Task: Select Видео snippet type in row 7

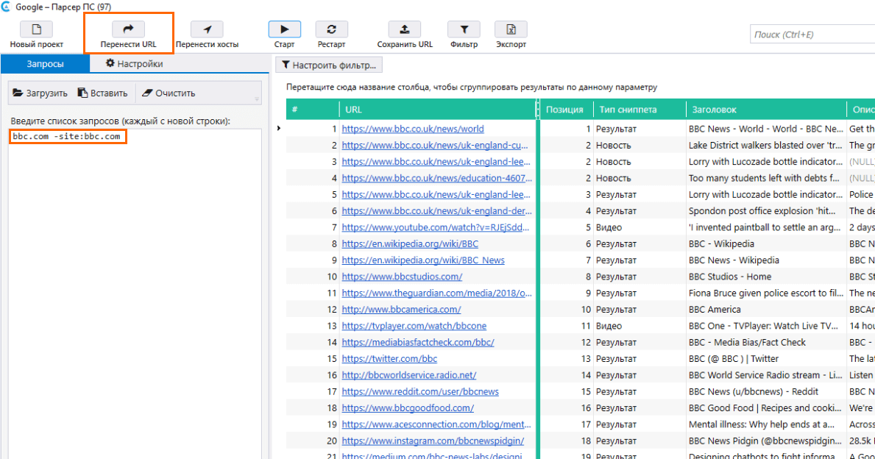Action: click(609, 227)
